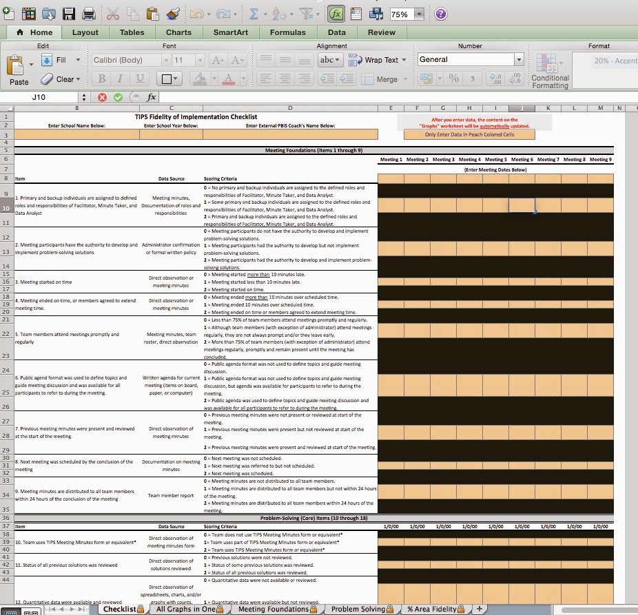Enable Wrap Text for the selection
Image resolution: width=638 pixels, height=615 pixels.
[378, 59]
